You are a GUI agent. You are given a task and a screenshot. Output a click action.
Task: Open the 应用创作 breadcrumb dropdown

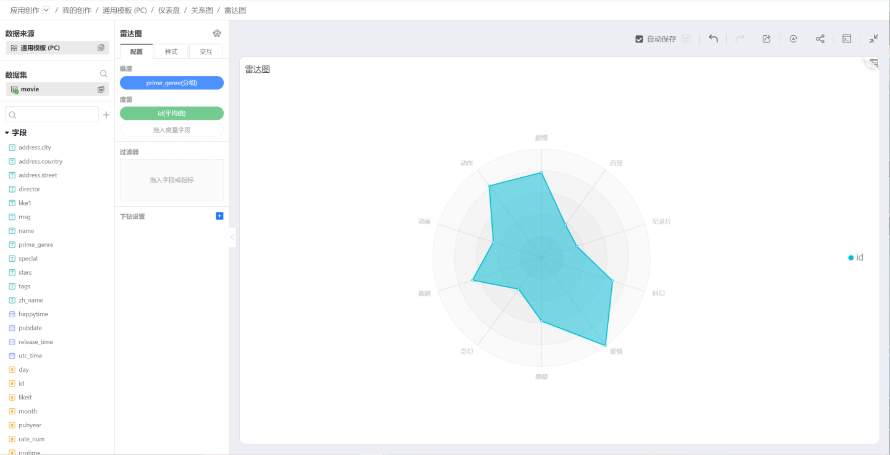[x=46, y=10]
